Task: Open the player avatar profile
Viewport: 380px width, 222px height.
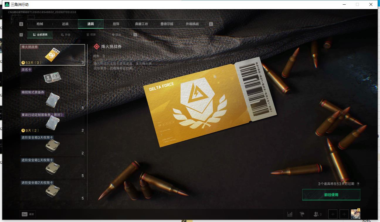Action: tap(355, 214)
